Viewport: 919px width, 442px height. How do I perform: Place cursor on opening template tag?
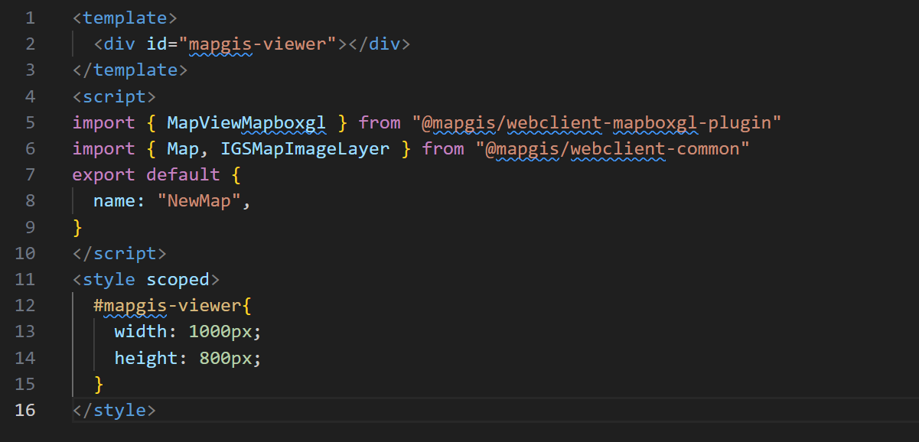click(x=125, y=18)
